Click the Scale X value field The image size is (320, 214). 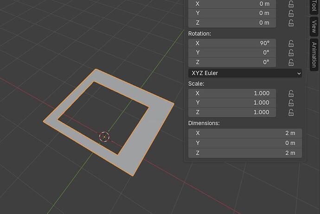(x=232, y=94)
